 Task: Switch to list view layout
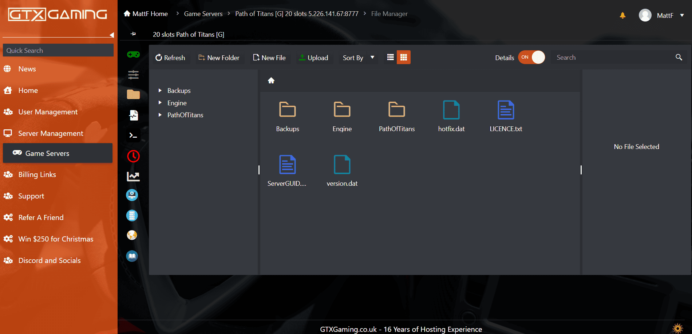(391, 57)
